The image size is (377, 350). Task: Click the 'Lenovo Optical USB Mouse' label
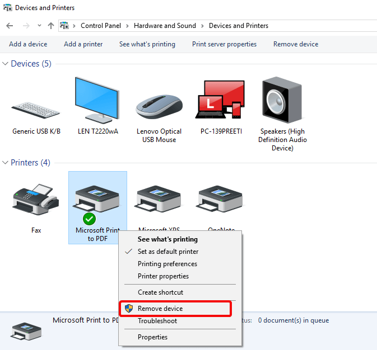coord(159,135)
